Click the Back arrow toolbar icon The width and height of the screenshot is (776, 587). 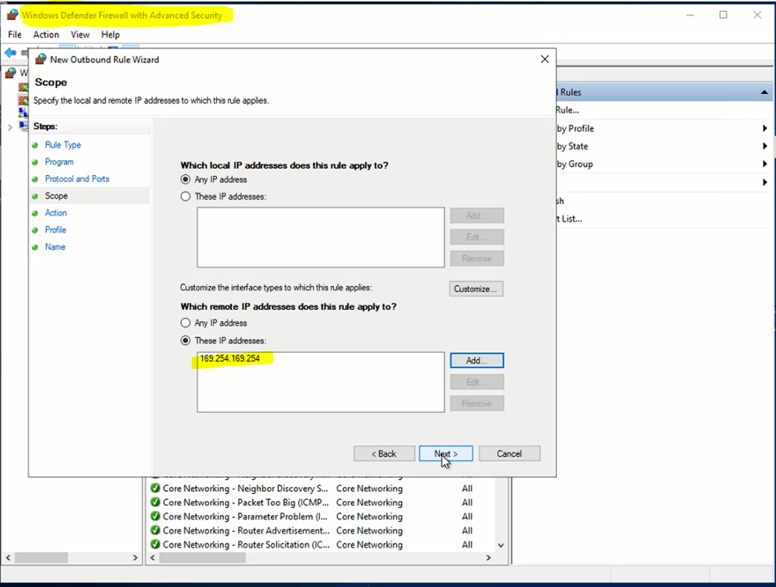pyautogui.click(x=10, y=52)
